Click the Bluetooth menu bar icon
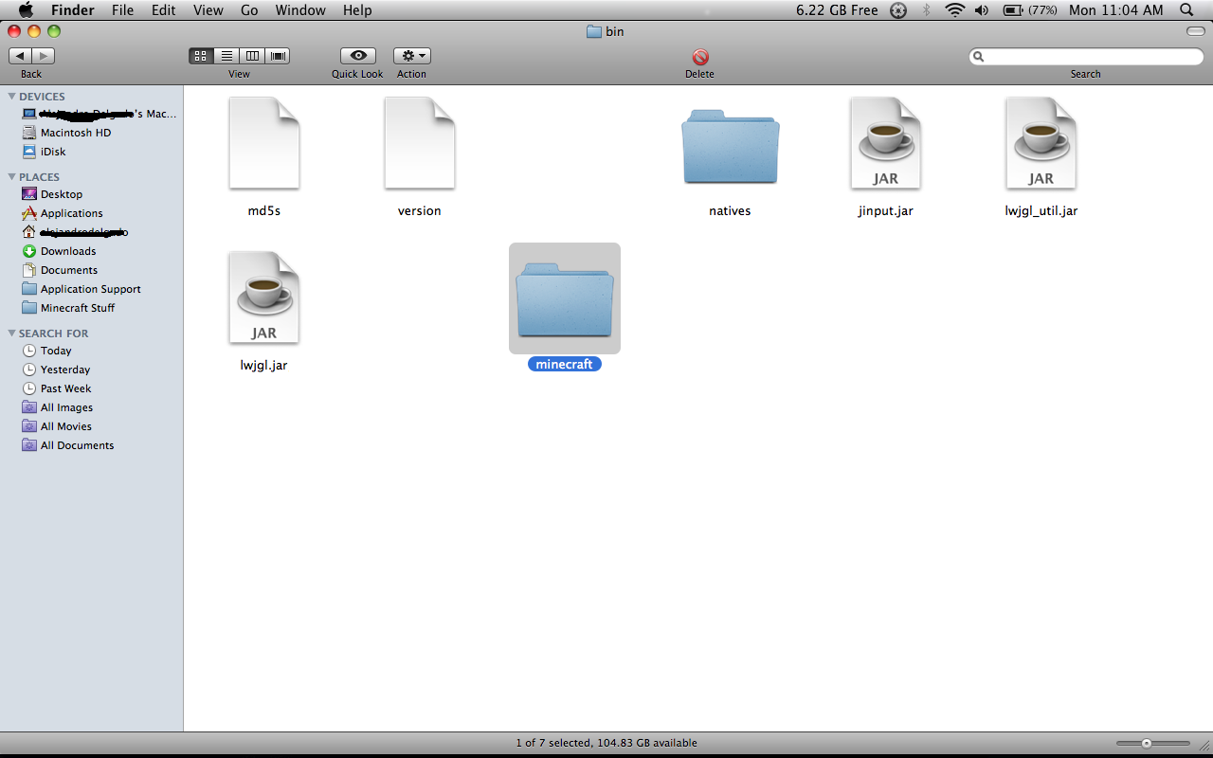The width and height of the screenshot is (1213, 758). click(927, 9)
